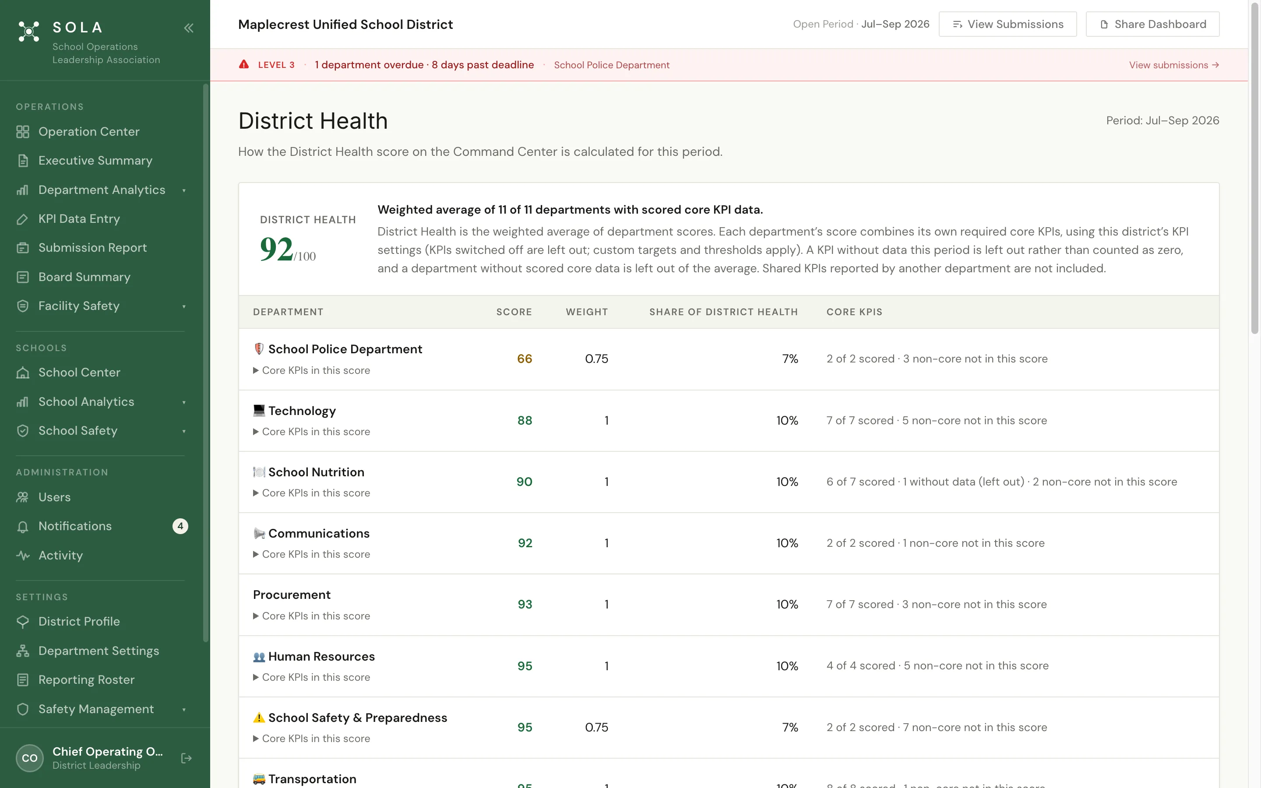
Task: Click the SOLA logo icon
Action: 28,31
